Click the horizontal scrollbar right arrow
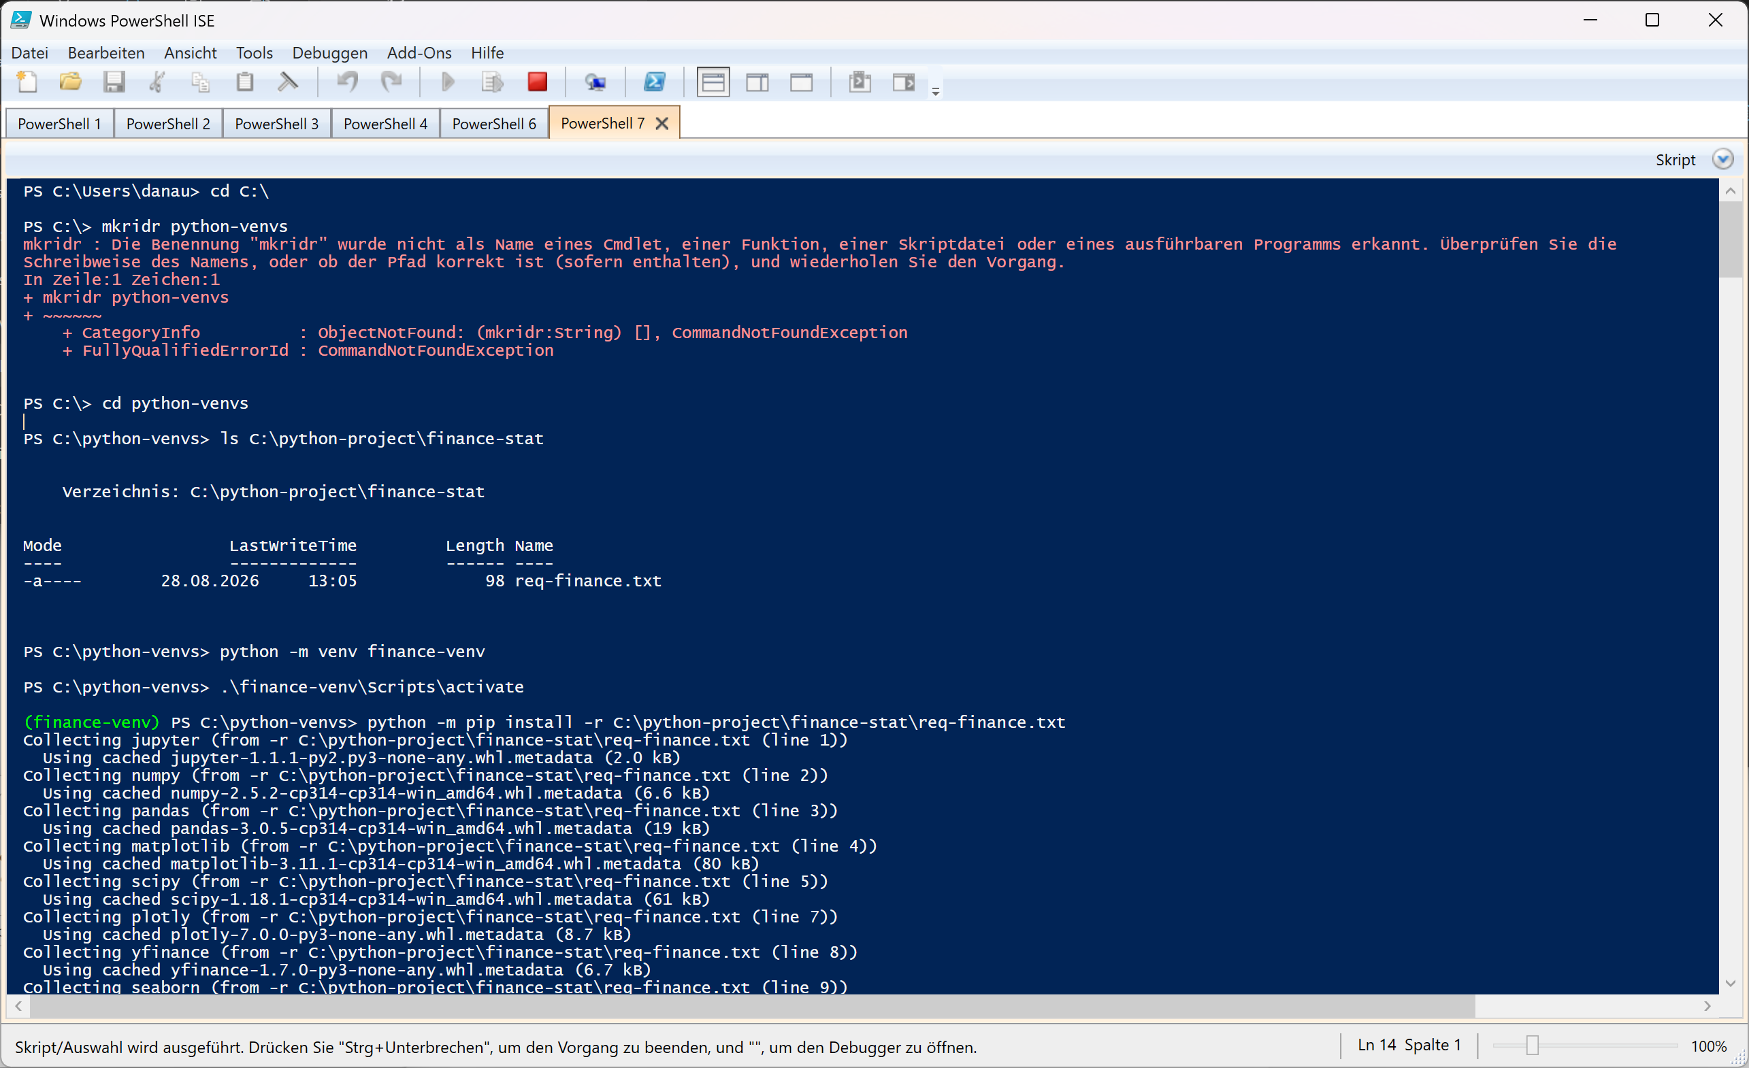 click(x=1708, y=1005)
